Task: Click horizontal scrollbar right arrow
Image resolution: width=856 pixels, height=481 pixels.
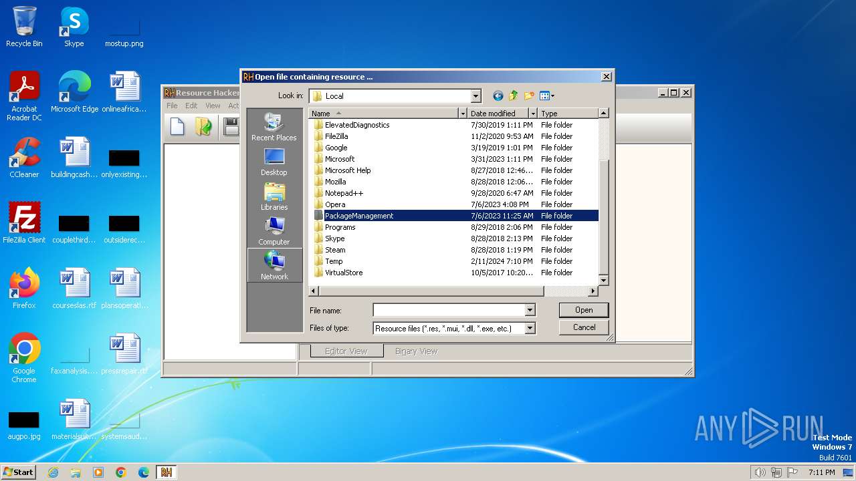Action: (x=593, y=291)
